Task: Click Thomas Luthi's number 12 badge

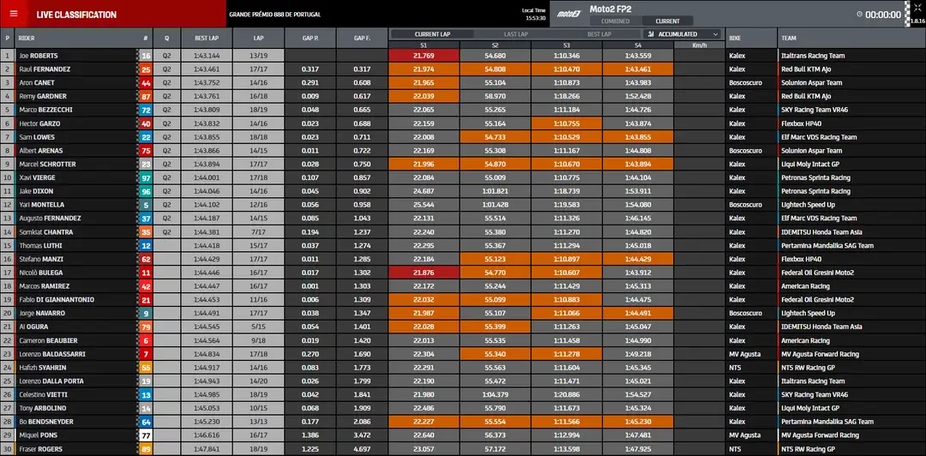Action: pos(145,246)
